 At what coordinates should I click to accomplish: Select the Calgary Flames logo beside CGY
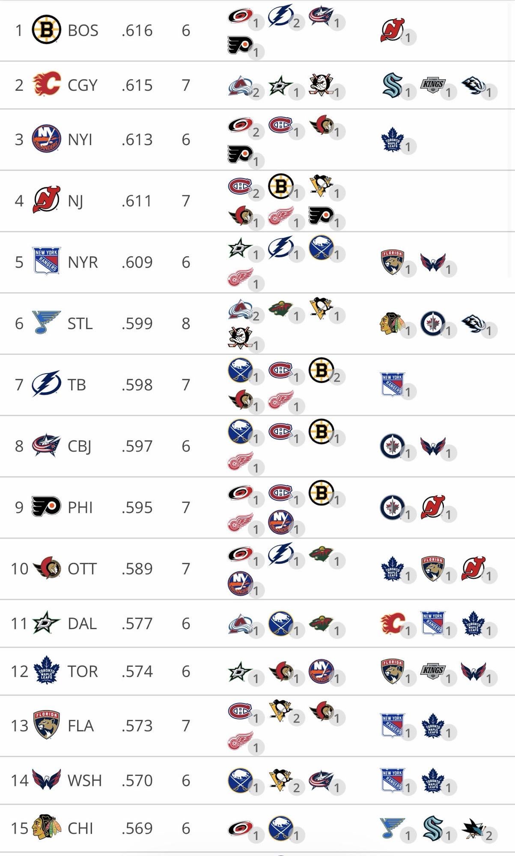click(47, 84)
